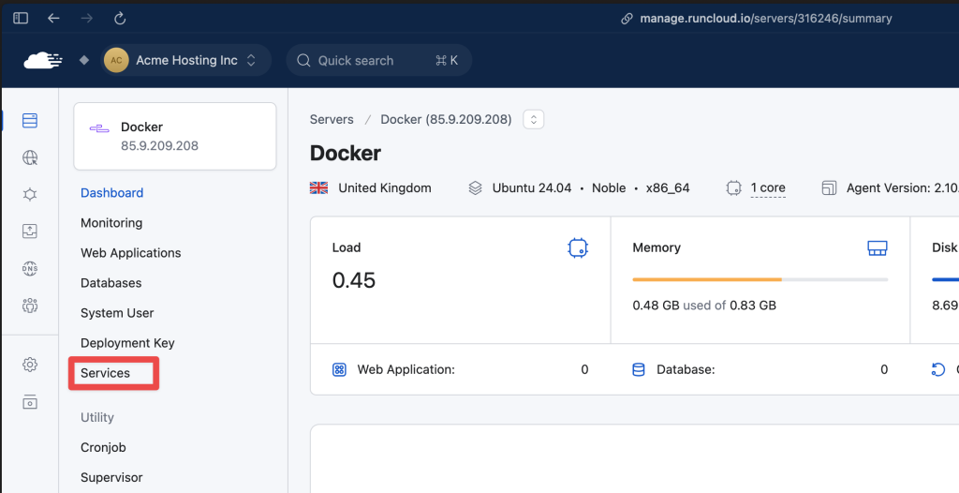Click the browser reload icon

[x=120, y=19]
